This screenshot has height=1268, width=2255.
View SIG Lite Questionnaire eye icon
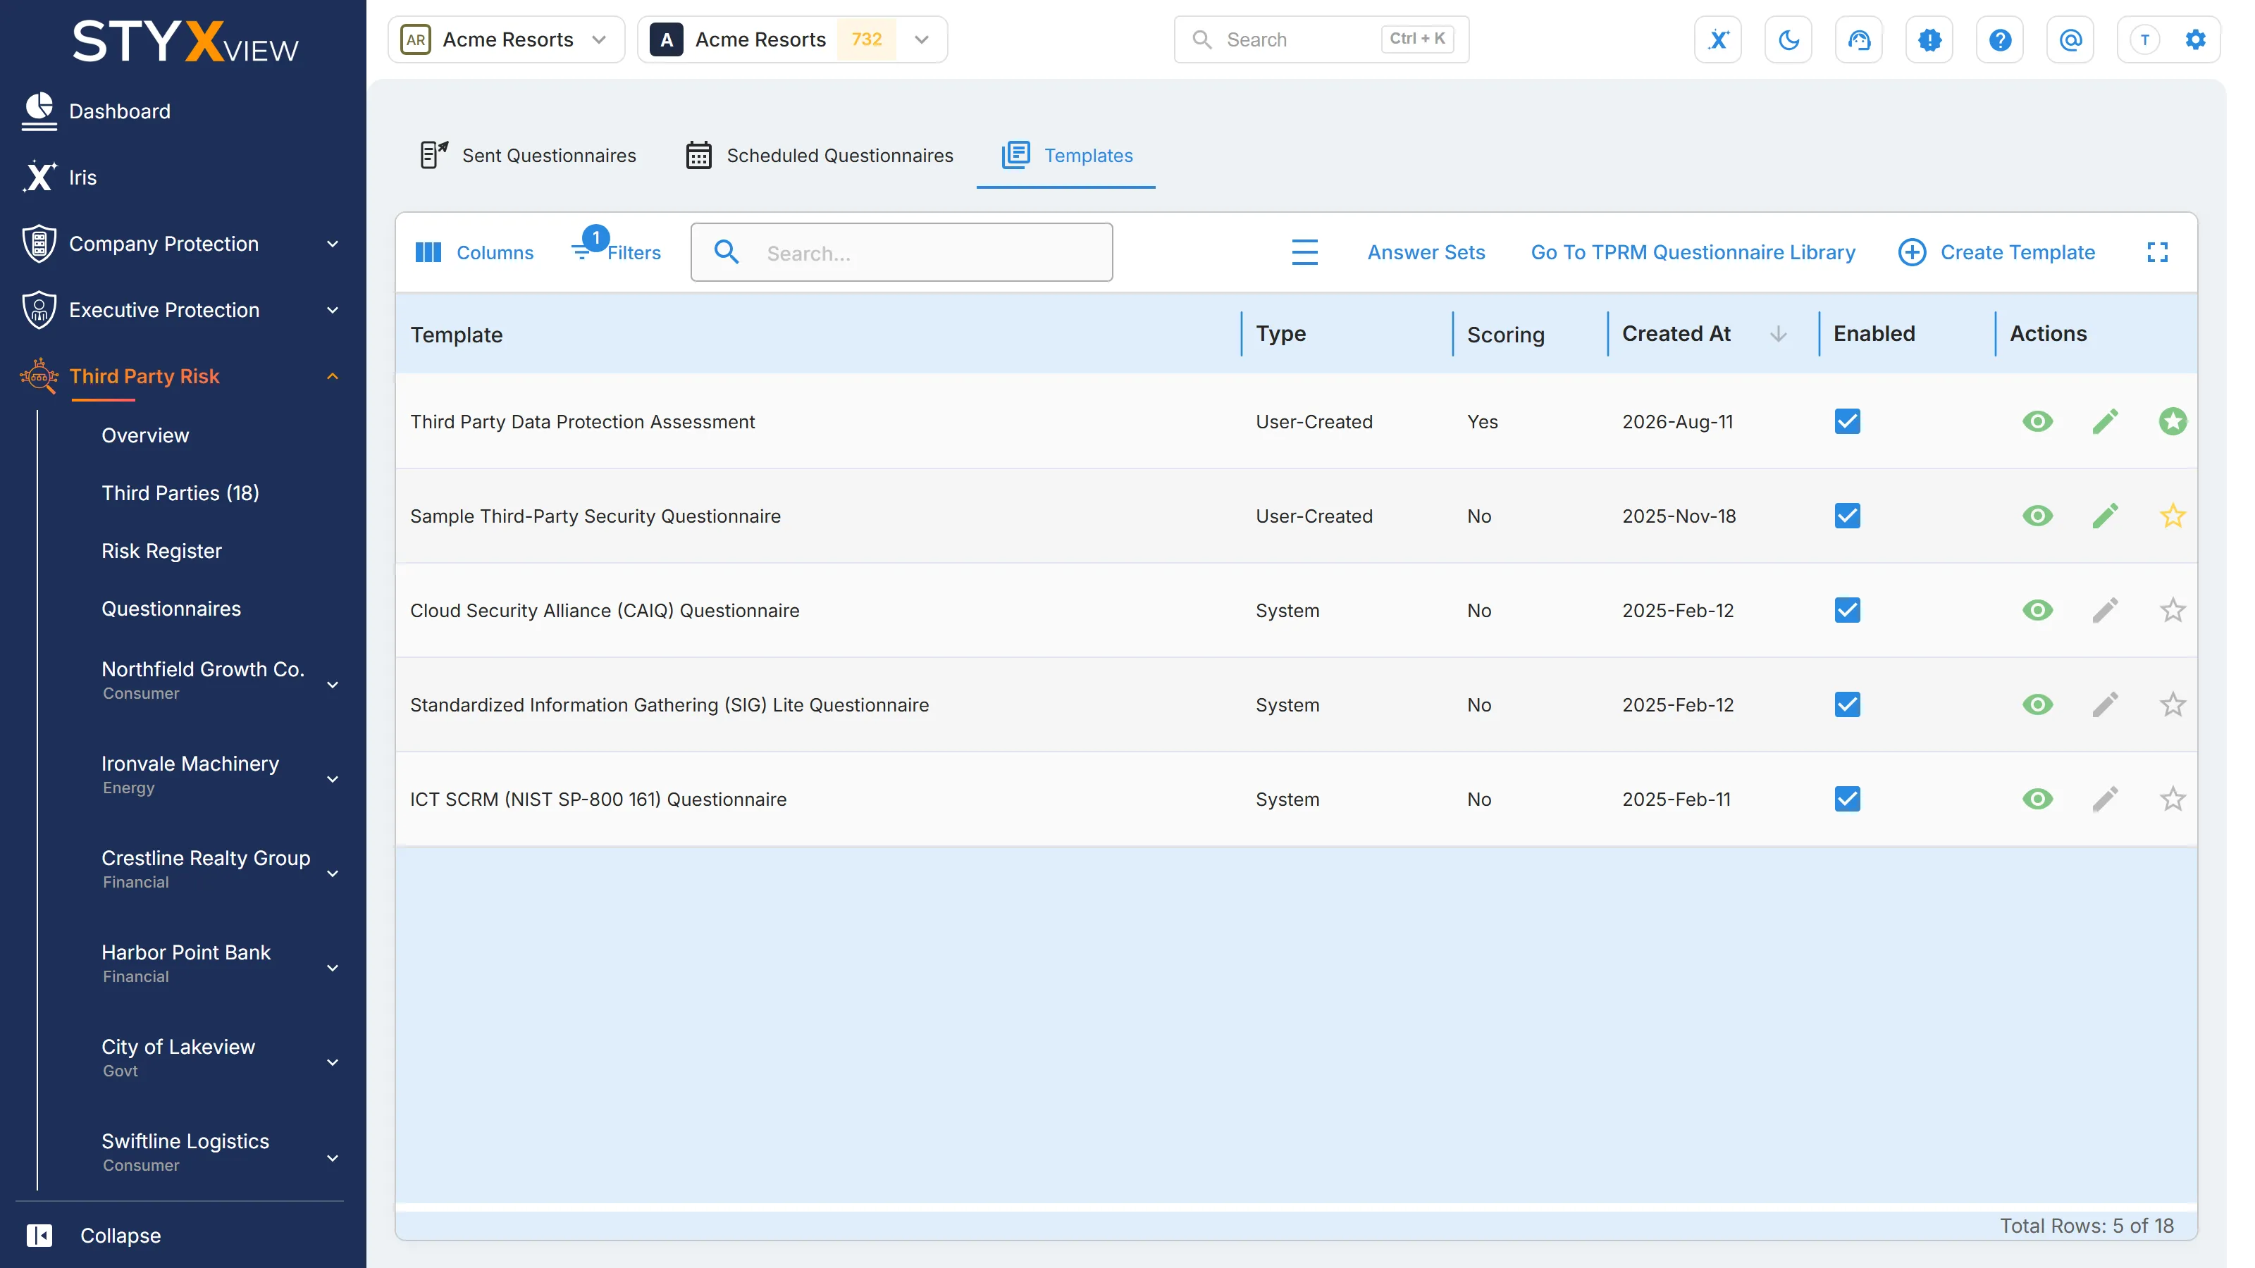coord(2038,705)
